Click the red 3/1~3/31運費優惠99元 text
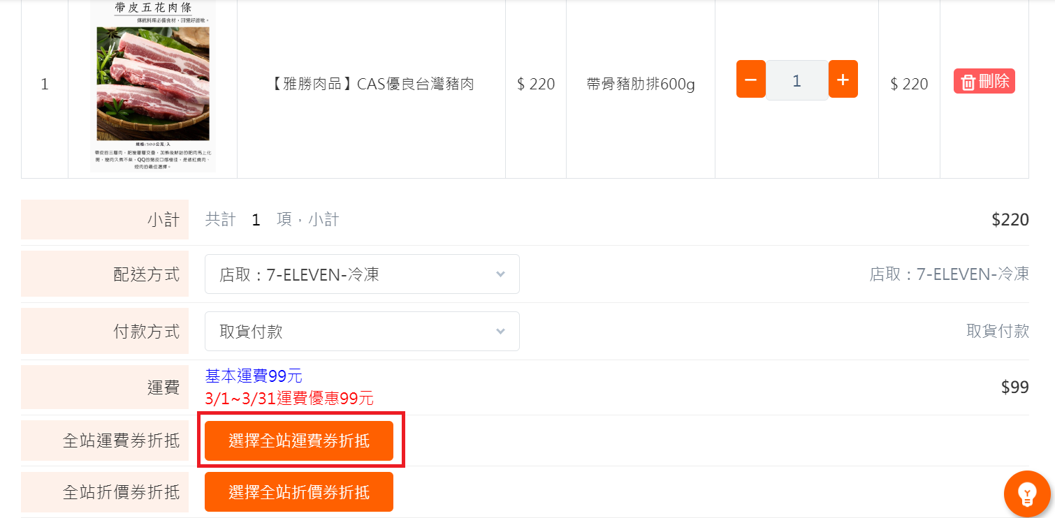Image resolution: width=1055 pixels, height=518 pixels. tap(289, 399)
